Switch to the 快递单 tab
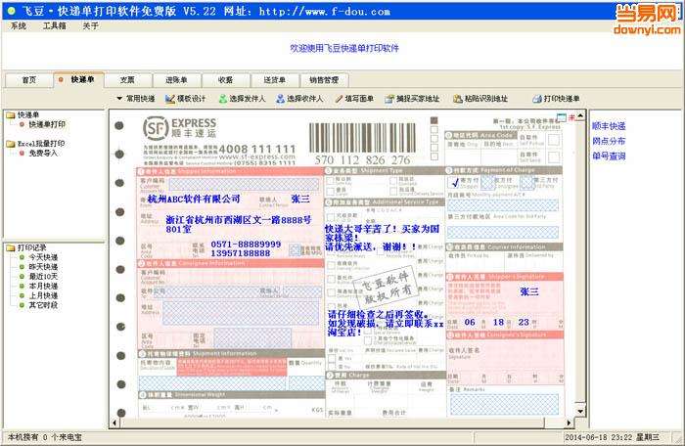 (78, 79)
